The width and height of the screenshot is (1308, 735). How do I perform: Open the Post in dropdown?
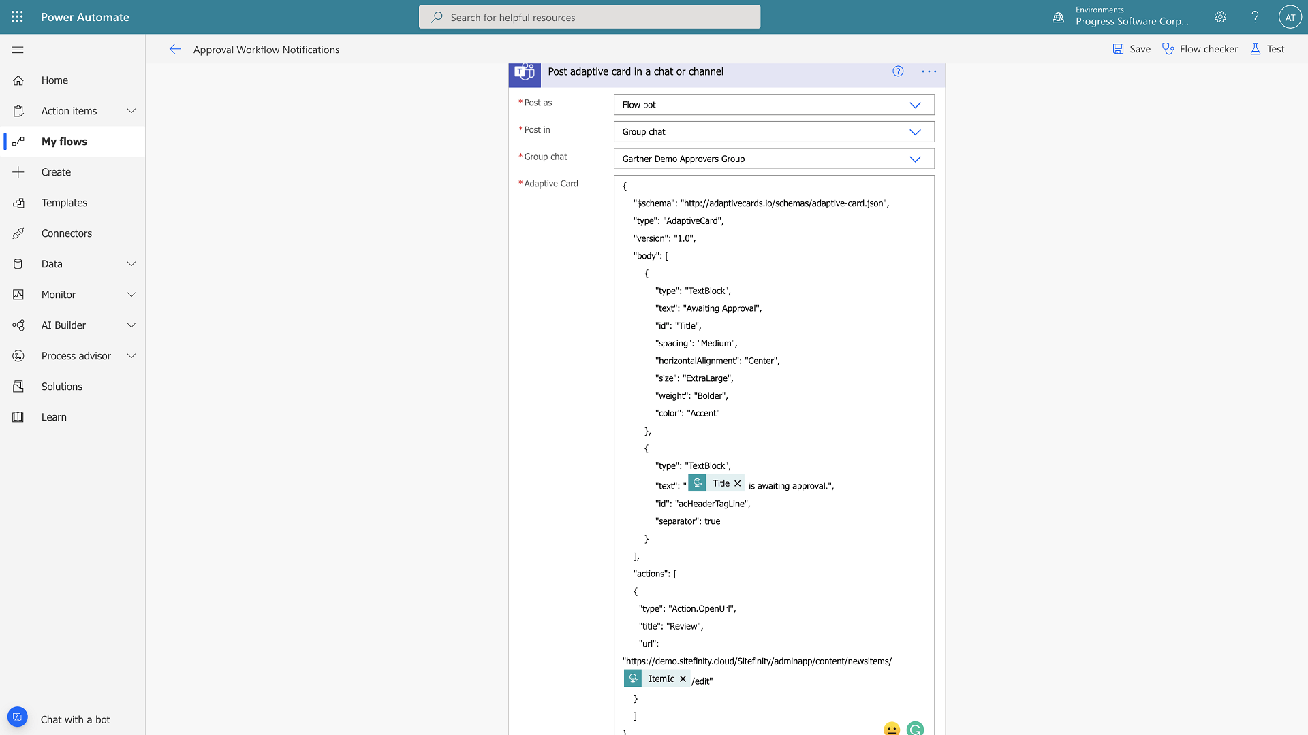(x=915, y=132)
